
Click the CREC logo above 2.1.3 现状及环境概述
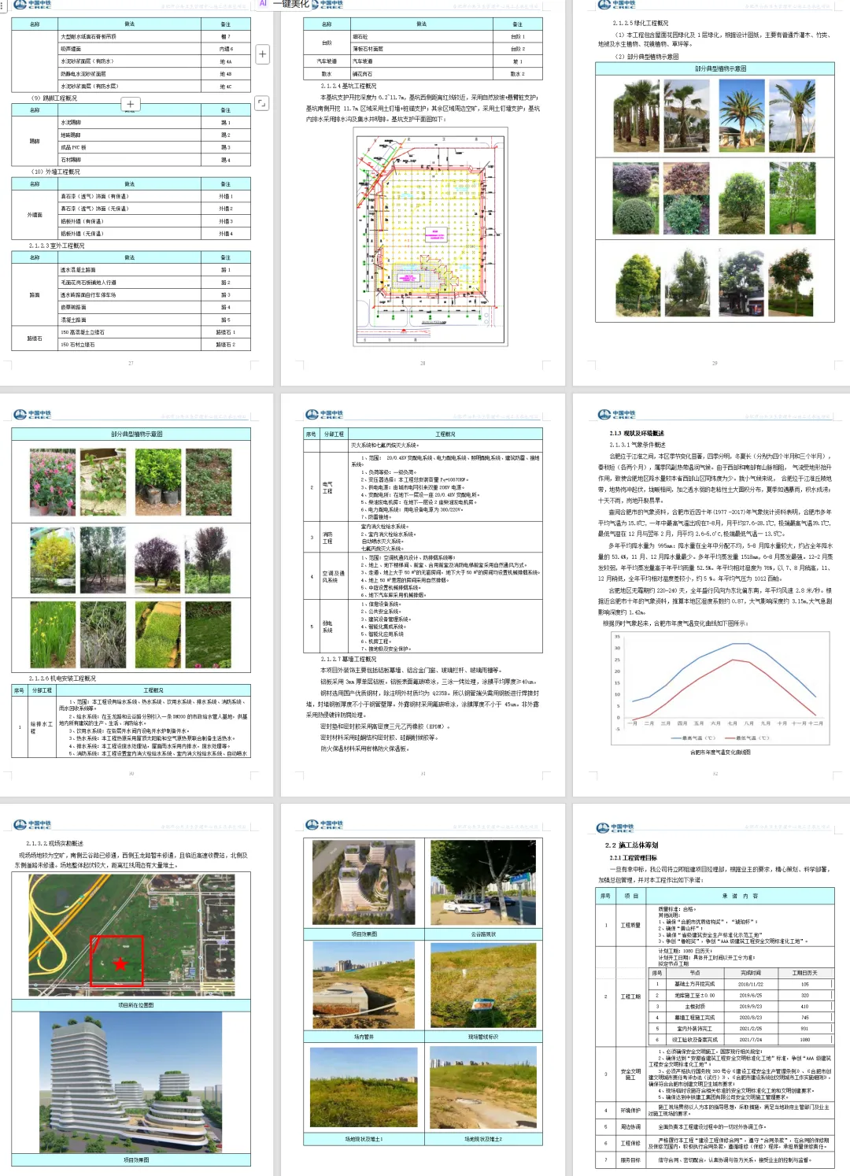tap(615, 415)
